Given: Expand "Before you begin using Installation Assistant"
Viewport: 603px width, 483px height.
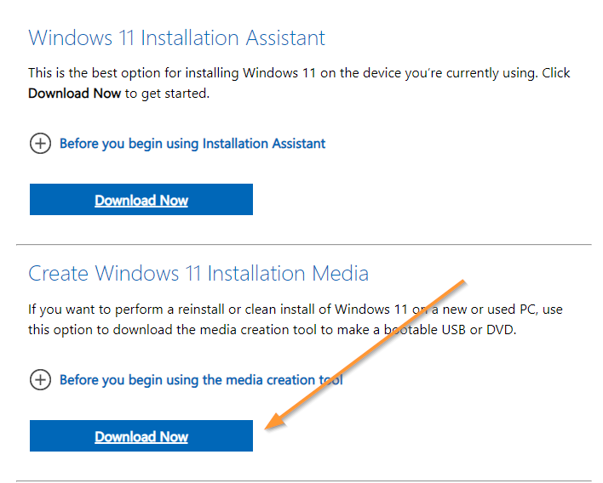Looking at the screenshot, I should coord(192,144).
